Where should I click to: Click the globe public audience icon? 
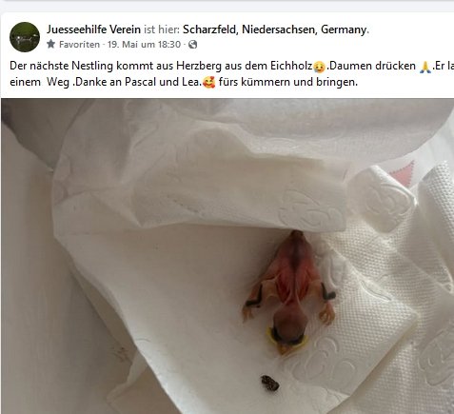coord(193,45)
